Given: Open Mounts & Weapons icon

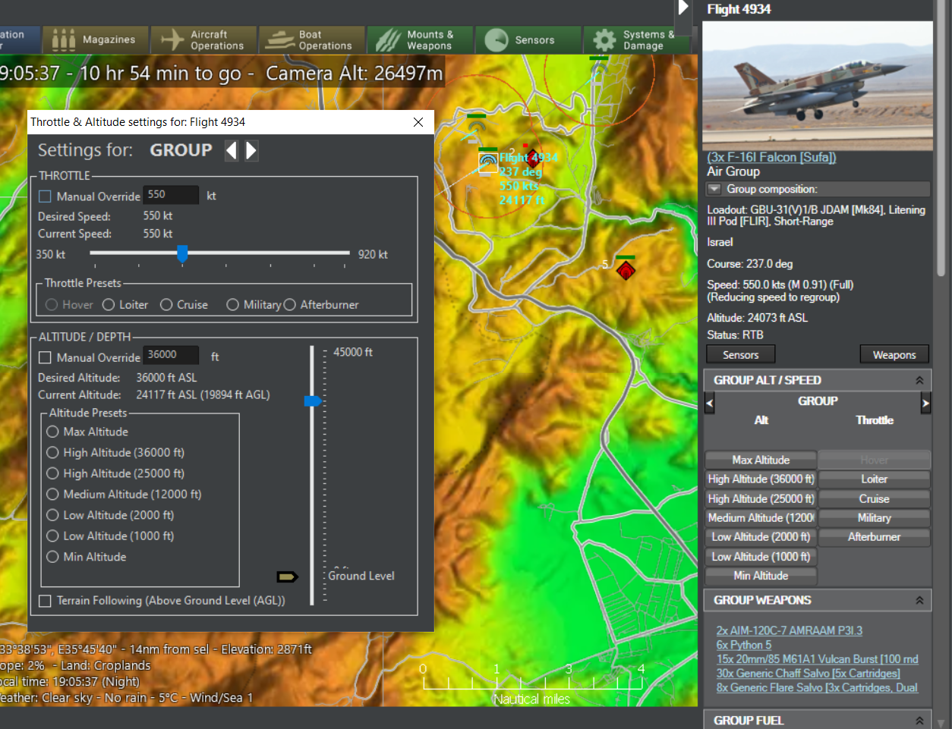Looking at the screenshot, I should pyautogui.click(x=388, y=39).
